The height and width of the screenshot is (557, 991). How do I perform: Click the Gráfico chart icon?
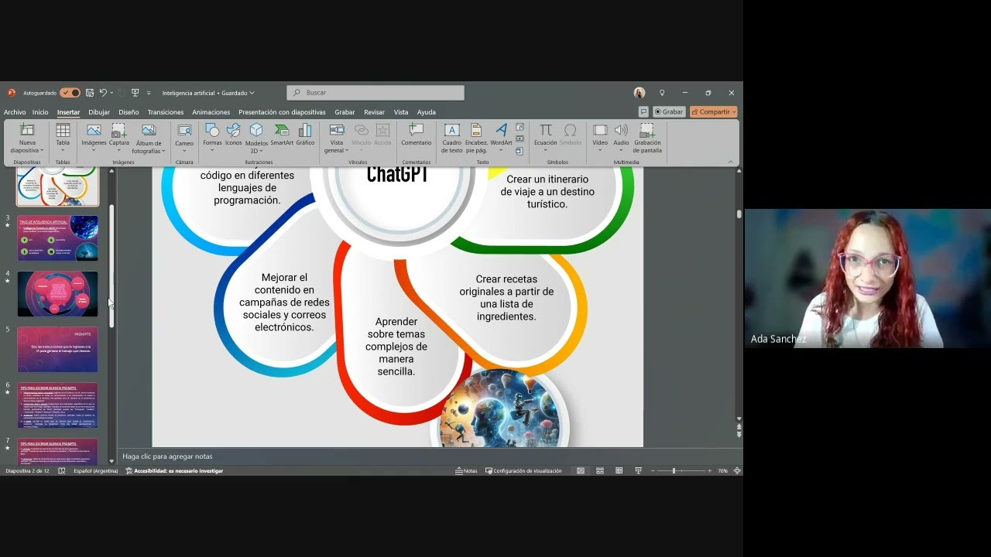[x=305, y=134]
